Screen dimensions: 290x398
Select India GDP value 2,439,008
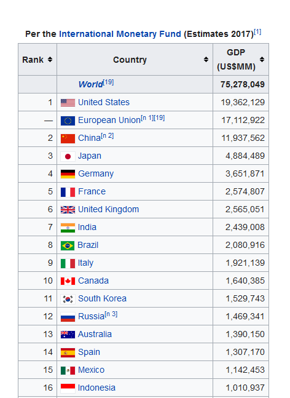(x=245, y=227)
